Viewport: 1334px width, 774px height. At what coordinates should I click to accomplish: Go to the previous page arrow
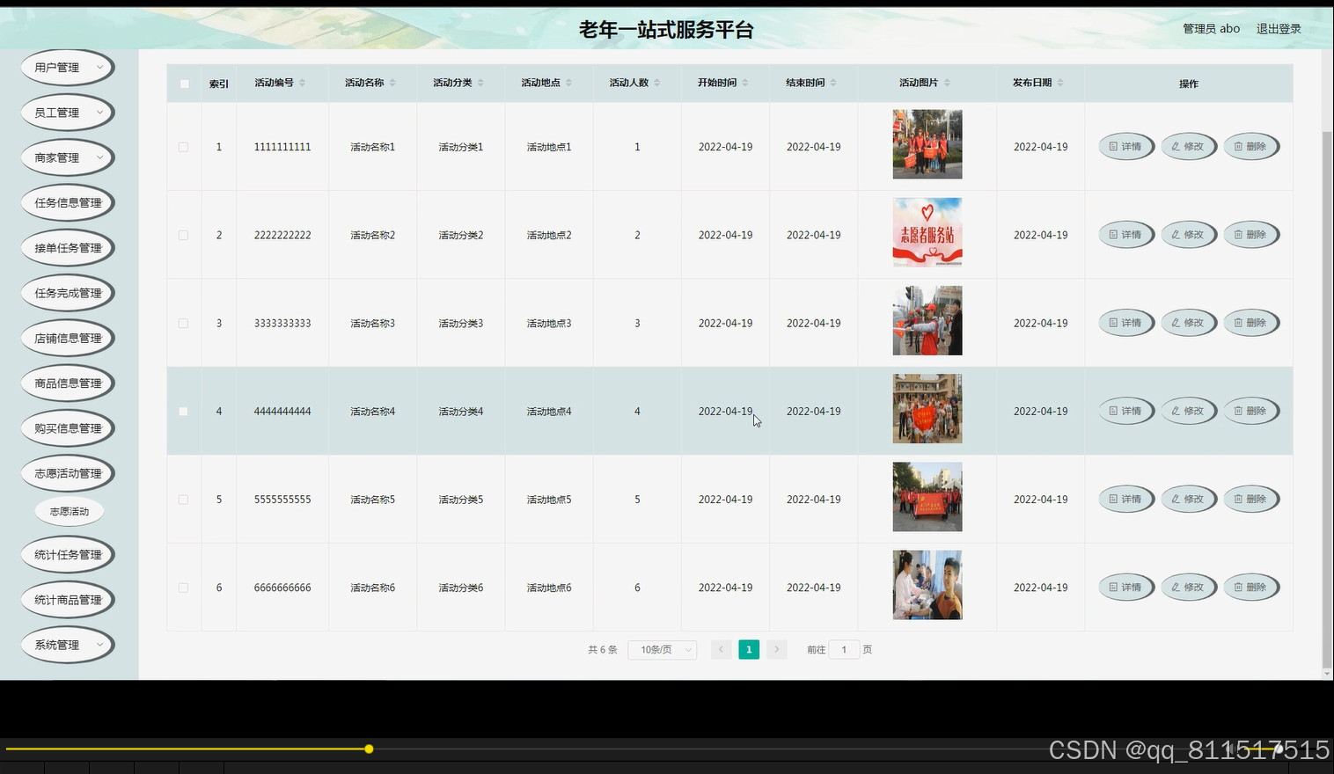click(721, 650)
